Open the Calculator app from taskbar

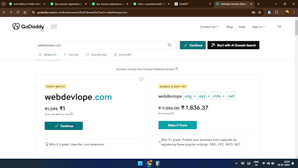(158, 163)
